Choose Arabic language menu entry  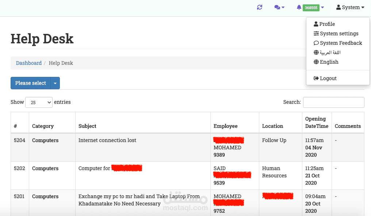(x=330, y=52)
